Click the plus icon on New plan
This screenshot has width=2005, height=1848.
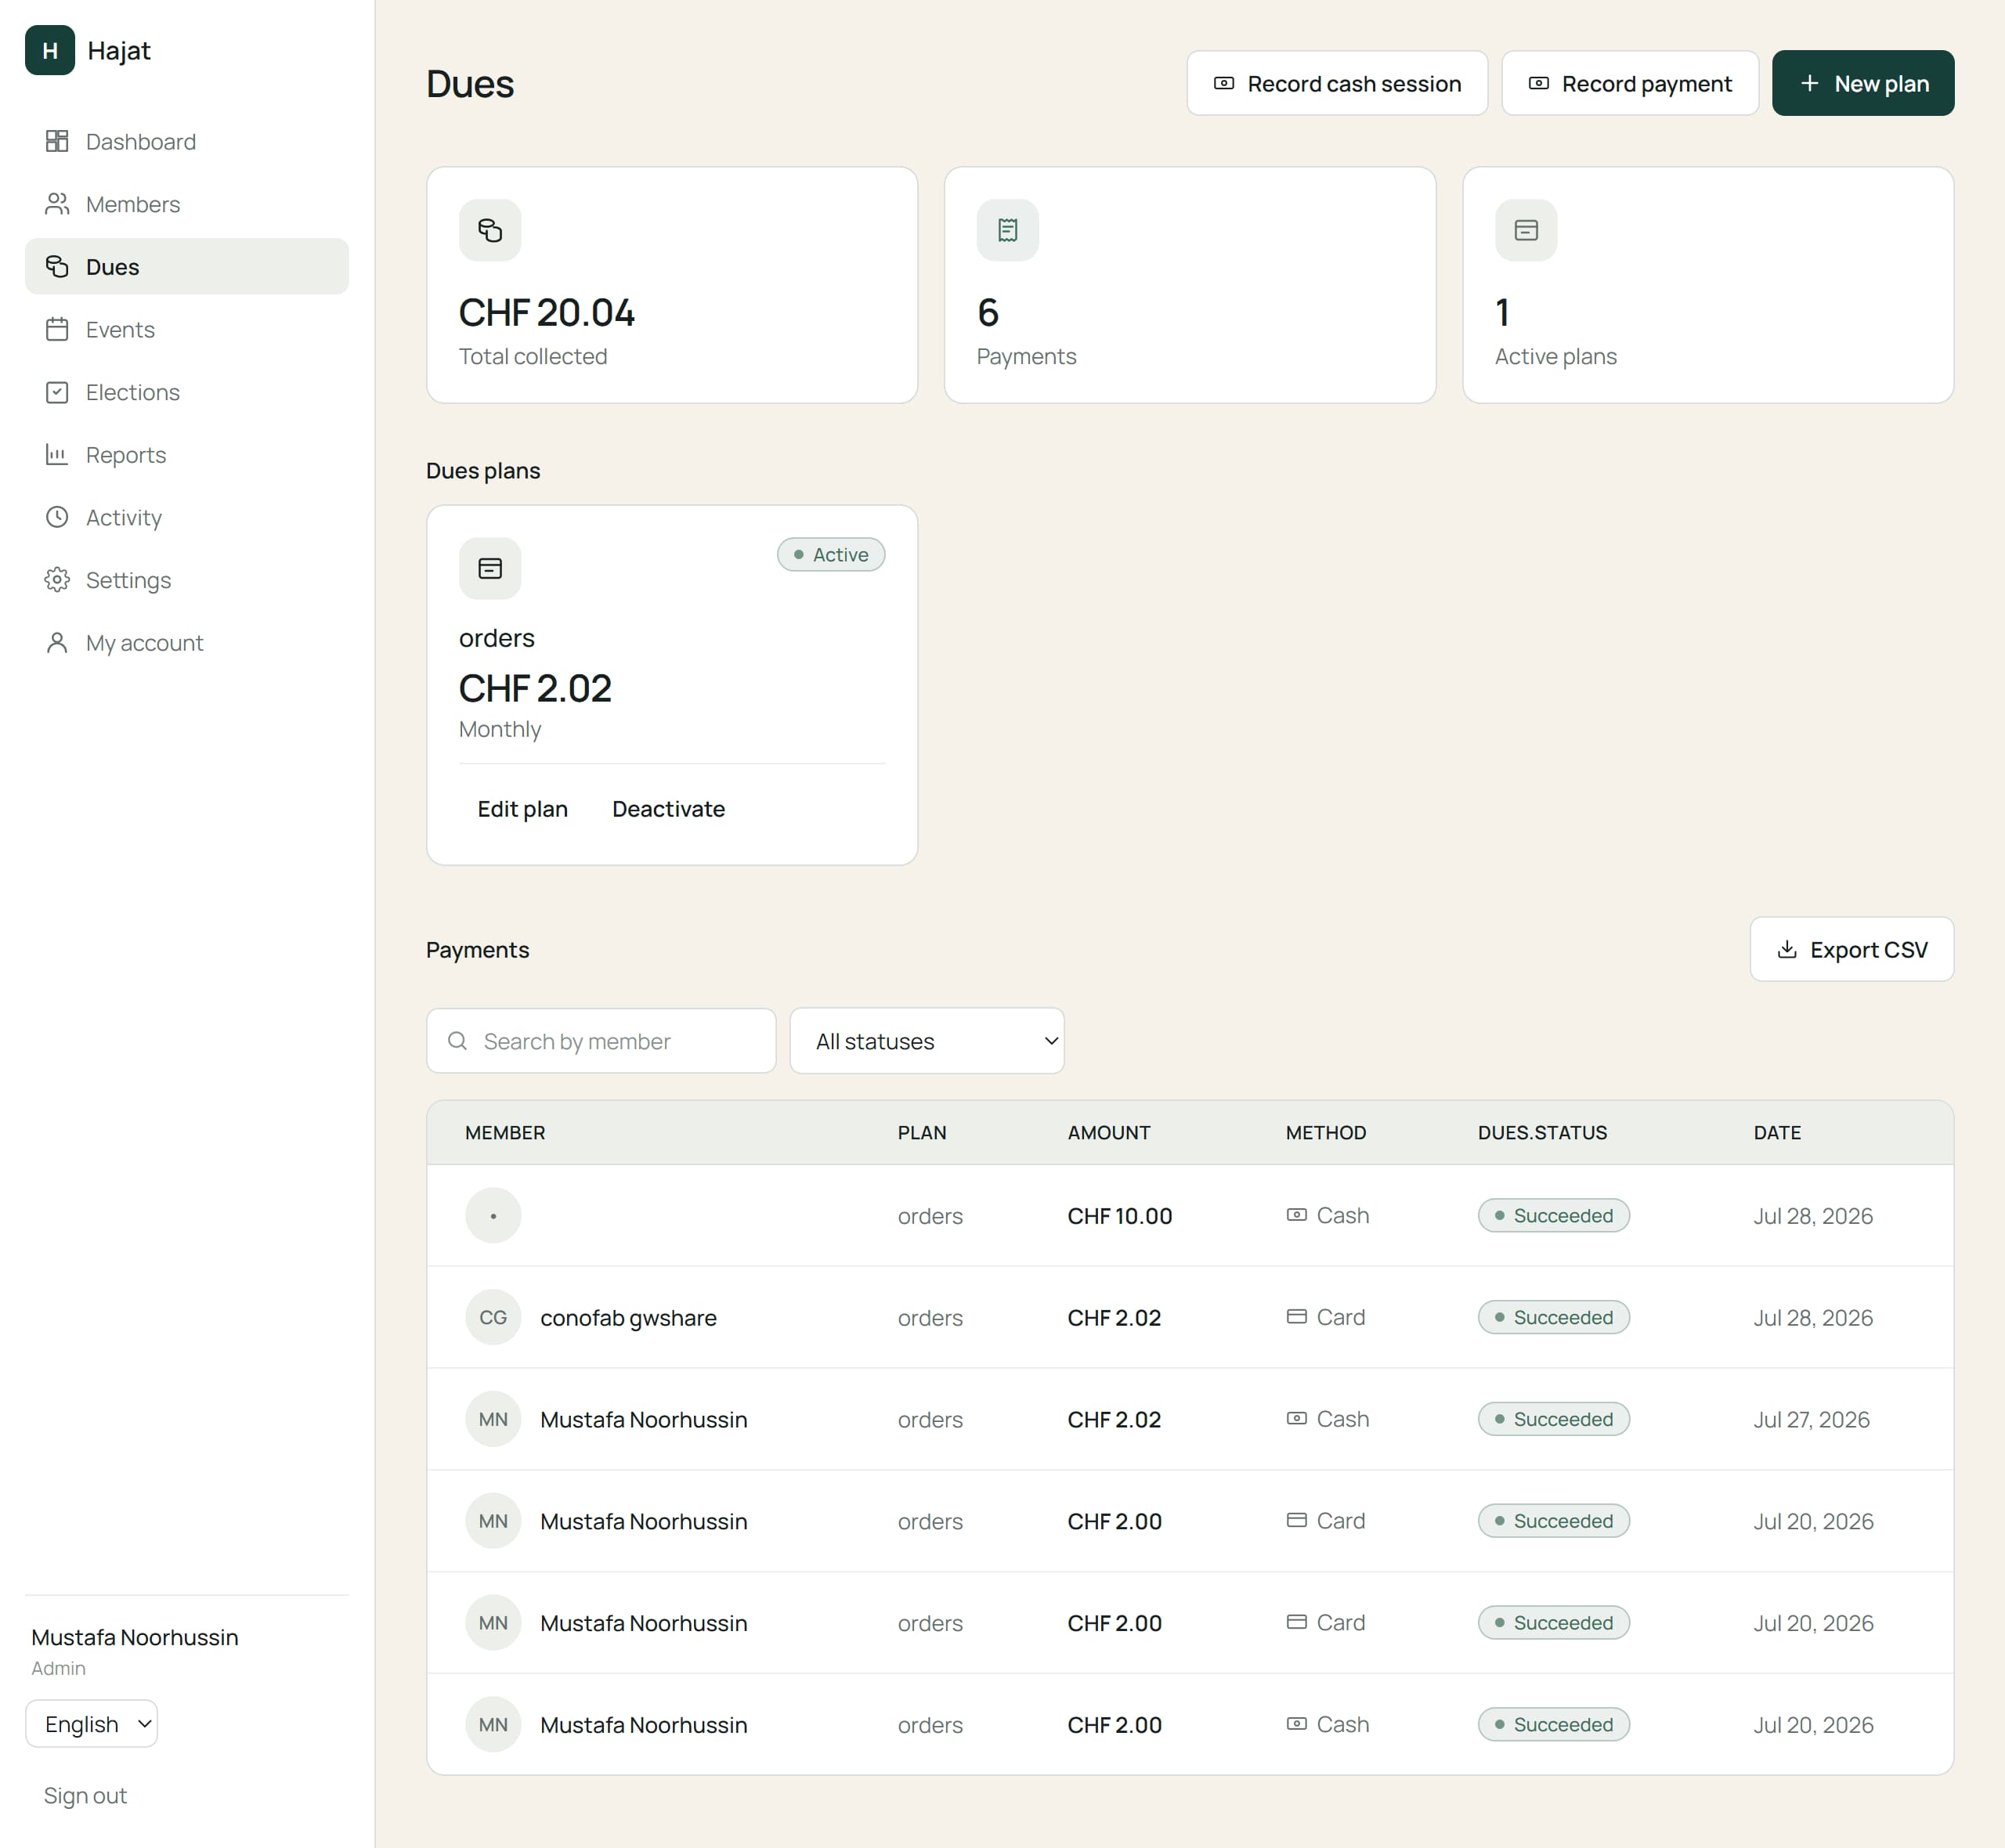coord(1809,83)
